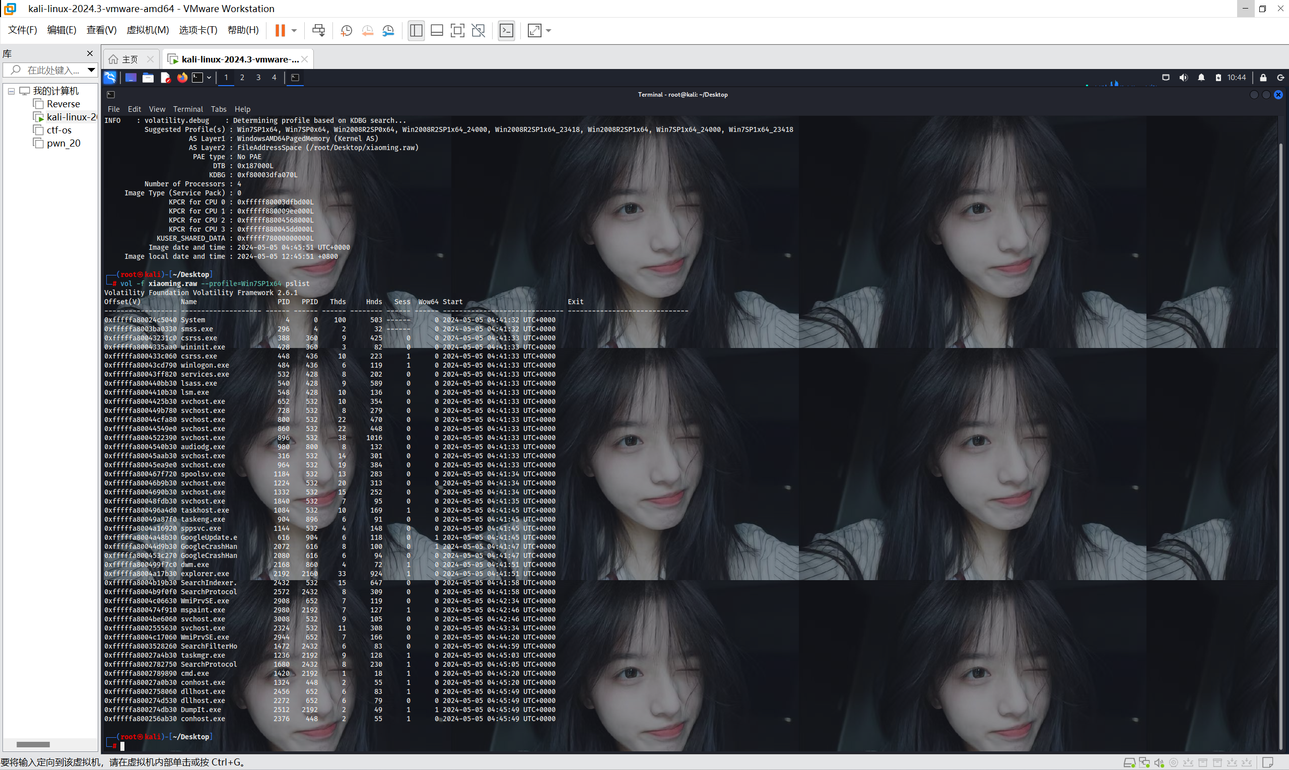Expand the terminal launcher dropdown arrow
The image size is (1289, 770).
[x=209, y=78]
